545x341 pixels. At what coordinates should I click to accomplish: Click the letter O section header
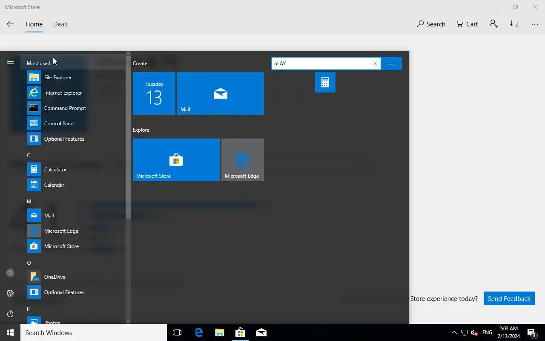pos(29,263)
